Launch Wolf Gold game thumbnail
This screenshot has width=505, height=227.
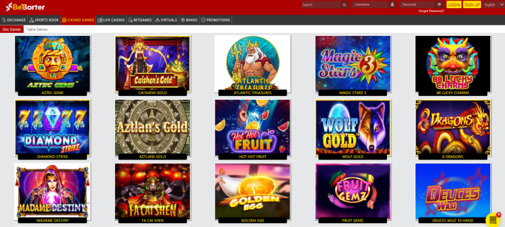point(353,127)
